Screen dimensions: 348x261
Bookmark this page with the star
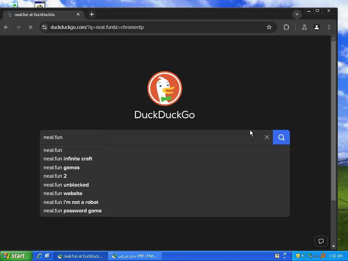(x=269, y=27)
